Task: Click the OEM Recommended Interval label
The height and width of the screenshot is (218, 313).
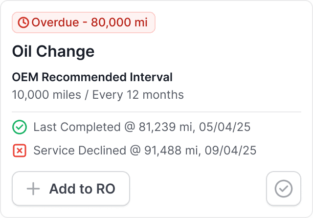Action: click(92, 77)
